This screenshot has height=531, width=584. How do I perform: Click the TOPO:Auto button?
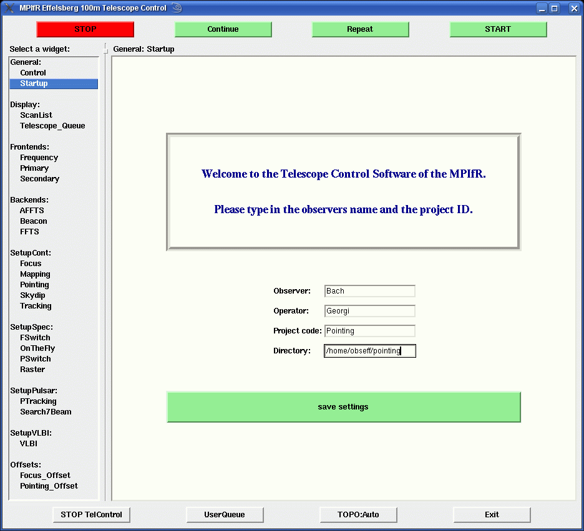point(358,515)
